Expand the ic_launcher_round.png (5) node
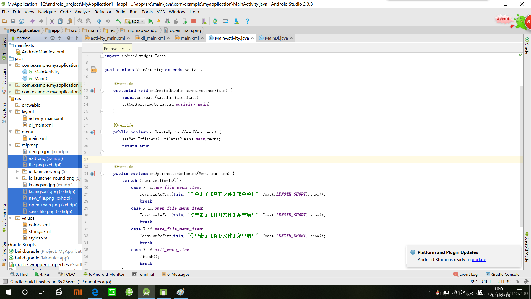 click(x=17, y=178)
